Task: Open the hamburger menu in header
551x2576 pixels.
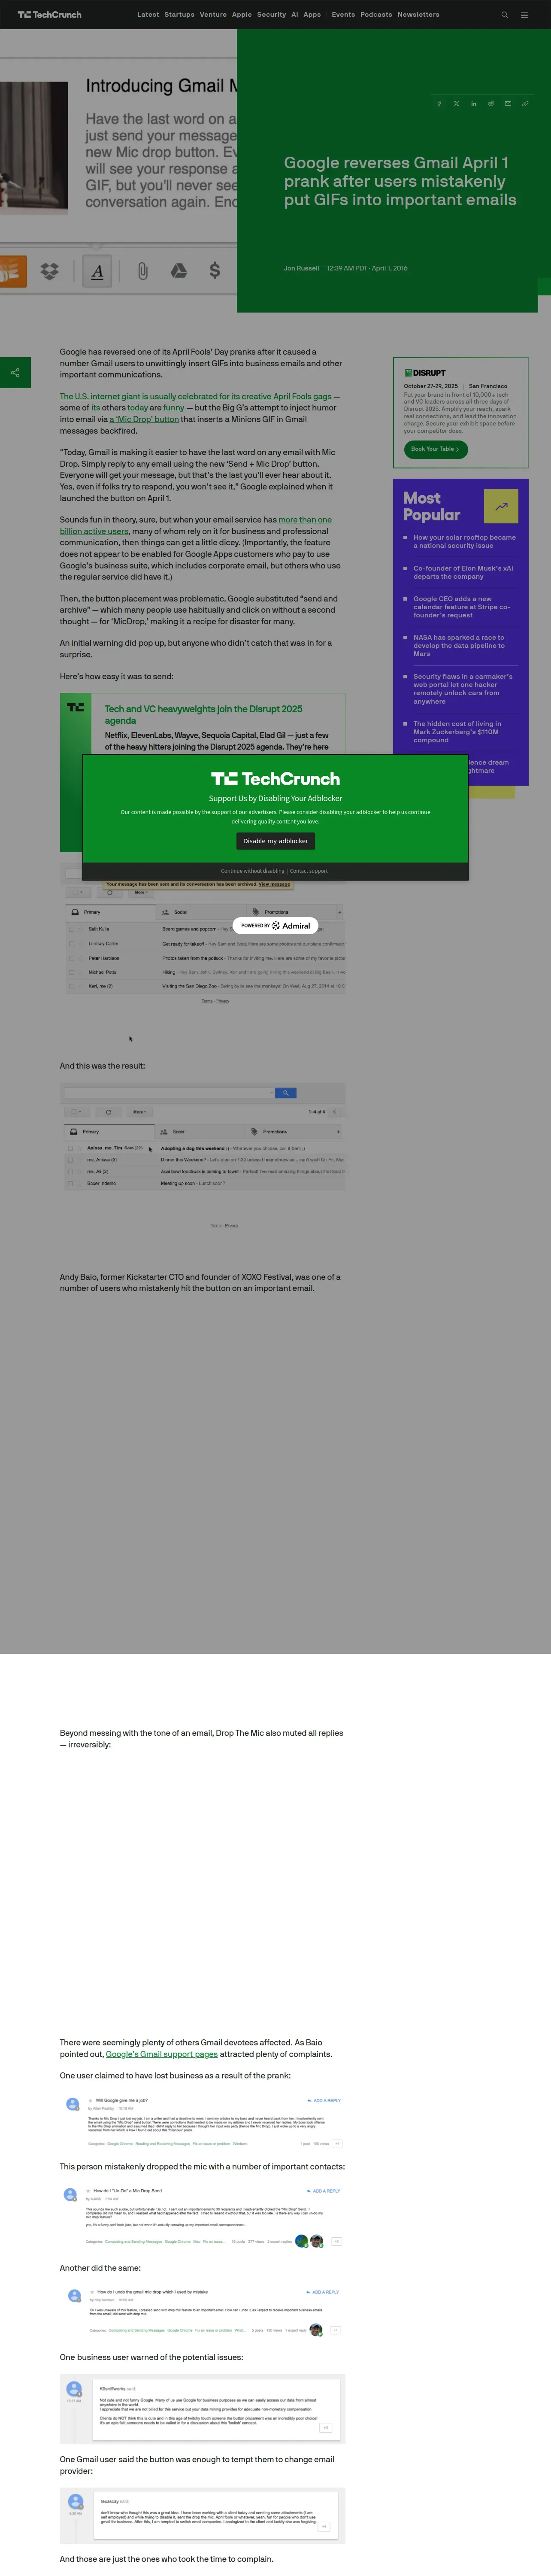Action: tap(524, 15)
